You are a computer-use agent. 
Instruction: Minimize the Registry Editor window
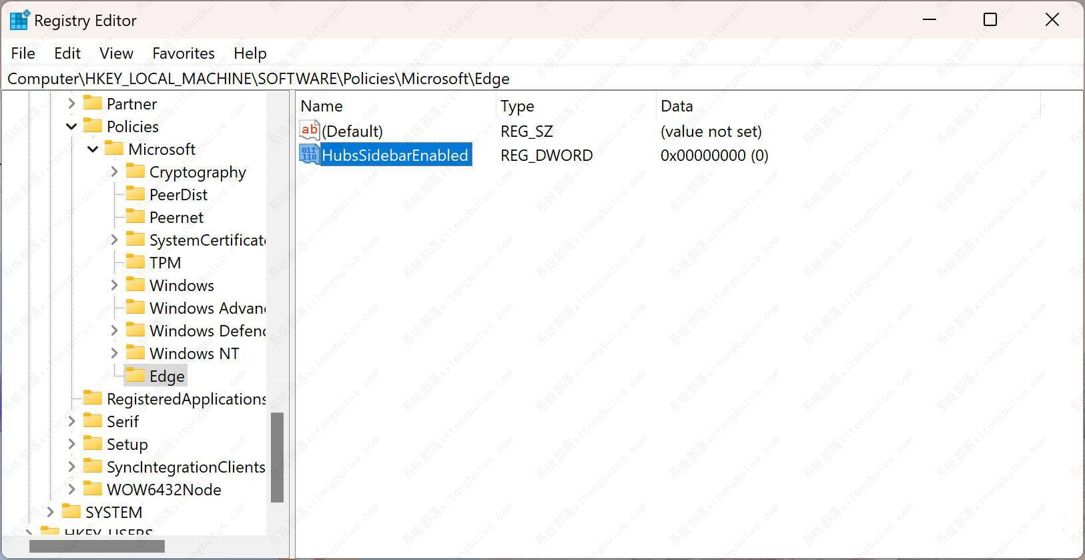pos(930,19)
